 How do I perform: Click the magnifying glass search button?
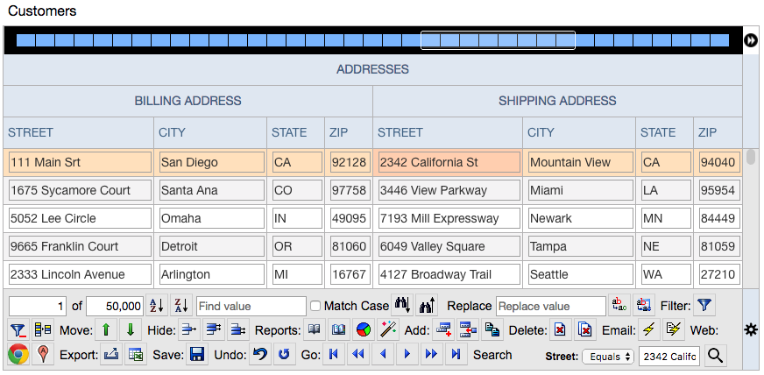tap(715, 356)
